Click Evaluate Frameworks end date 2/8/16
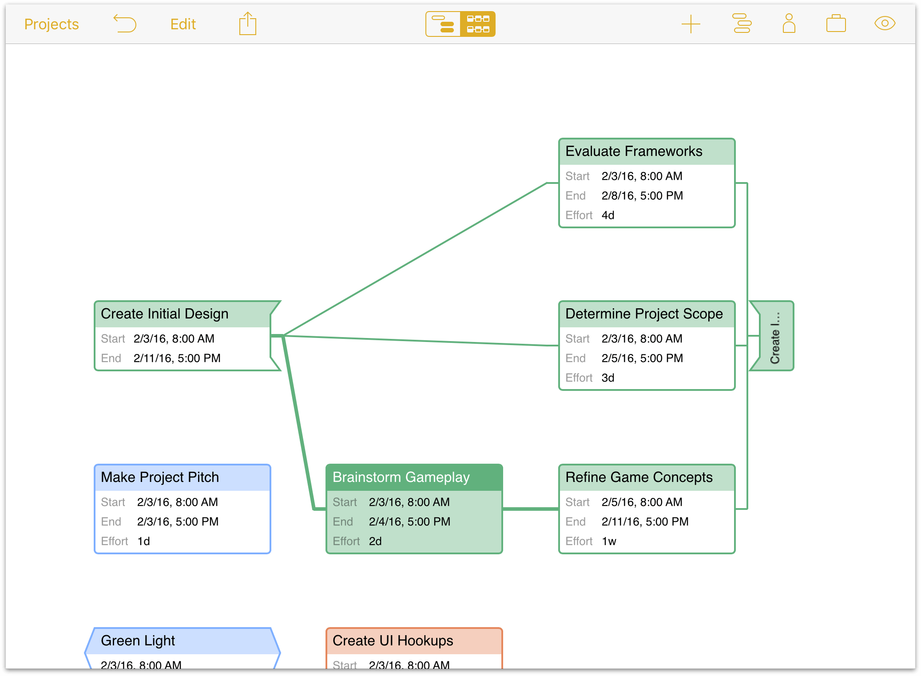The width and height of the screenshot is (921, 676). [x=642, y=196]
